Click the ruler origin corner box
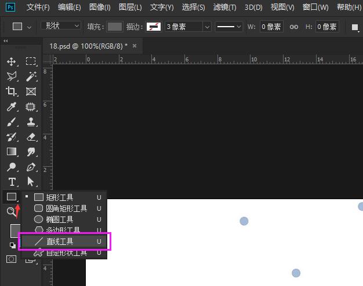The image size is (363, 286). (x=48, y=59)
